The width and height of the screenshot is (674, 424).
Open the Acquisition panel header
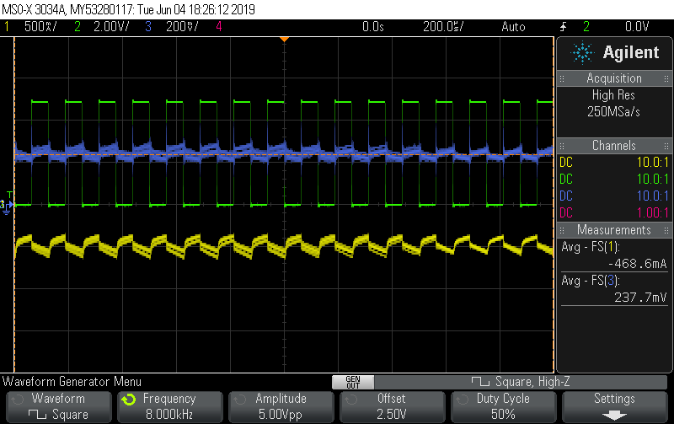pyautogui.click(x=614, y=78)
